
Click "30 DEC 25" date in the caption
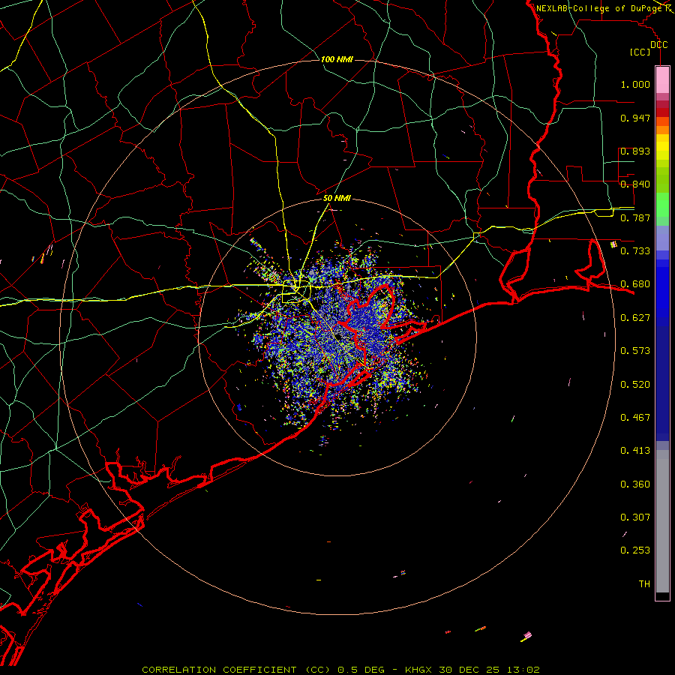[x=469, y=670]
